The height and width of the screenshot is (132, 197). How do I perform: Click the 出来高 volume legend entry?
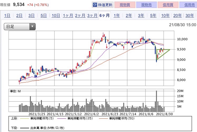click(42, 128)
